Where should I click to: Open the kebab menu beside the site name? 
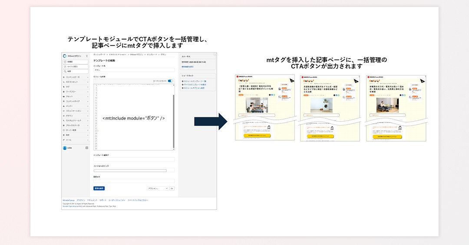(87, 56)
